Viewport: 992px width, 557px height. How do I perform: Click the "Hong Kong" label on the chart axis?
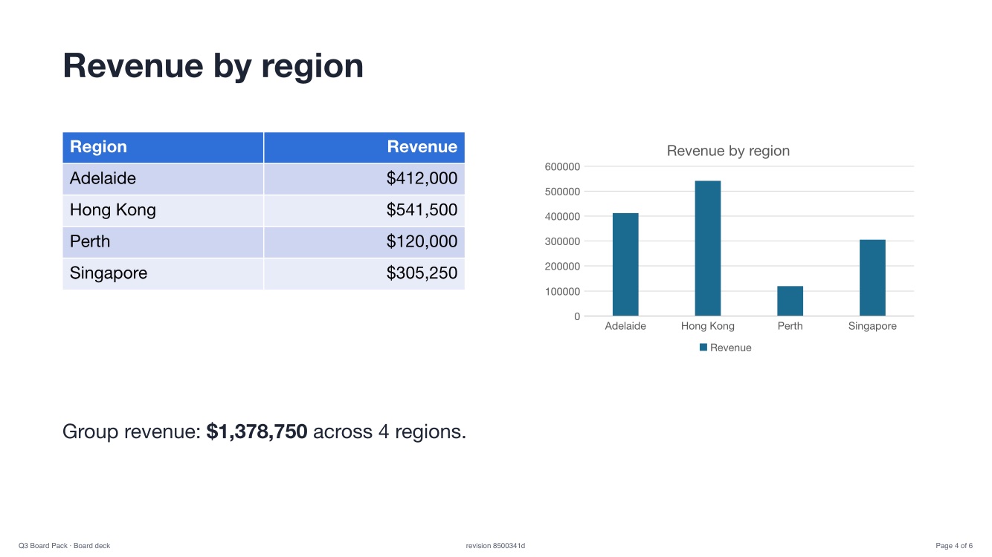[x=708, y=326]
